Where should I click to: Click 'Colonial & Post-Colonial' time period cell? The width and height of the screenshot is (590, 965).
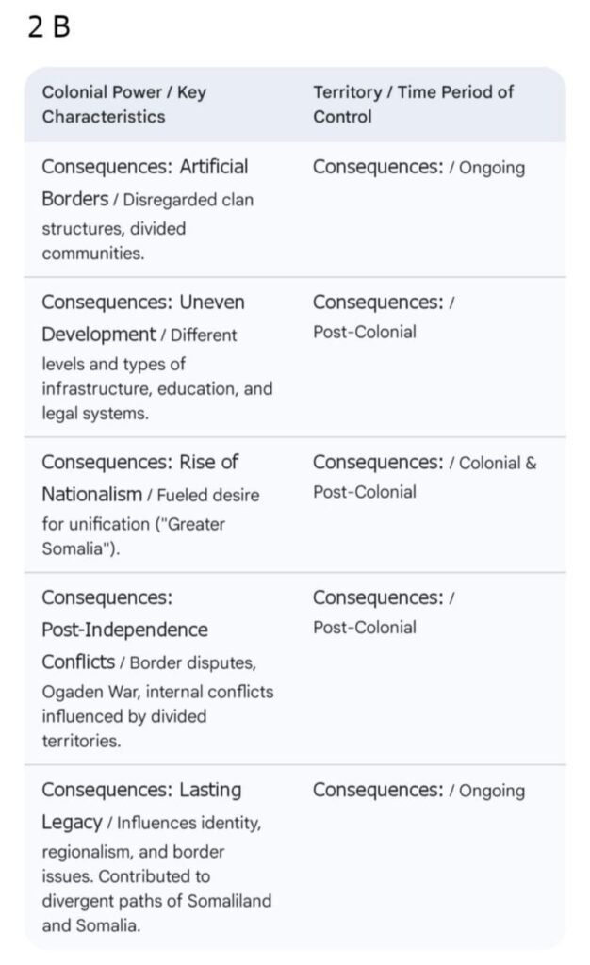pyautogui.click(x=424, y=477)
